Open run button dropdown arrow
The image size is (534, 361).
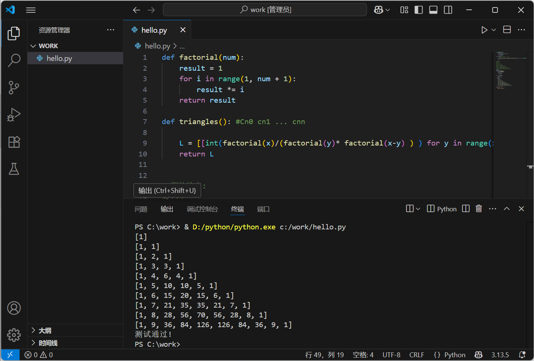494,30
